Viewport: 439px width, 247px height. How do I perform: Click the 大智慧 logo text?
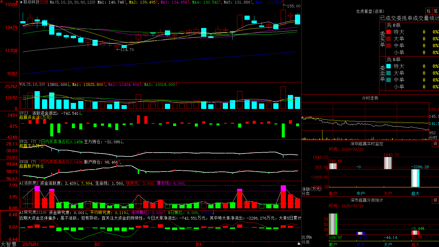tap(9, 244)
